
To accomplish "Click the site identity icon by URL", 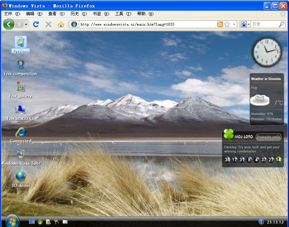I will 74,24.
